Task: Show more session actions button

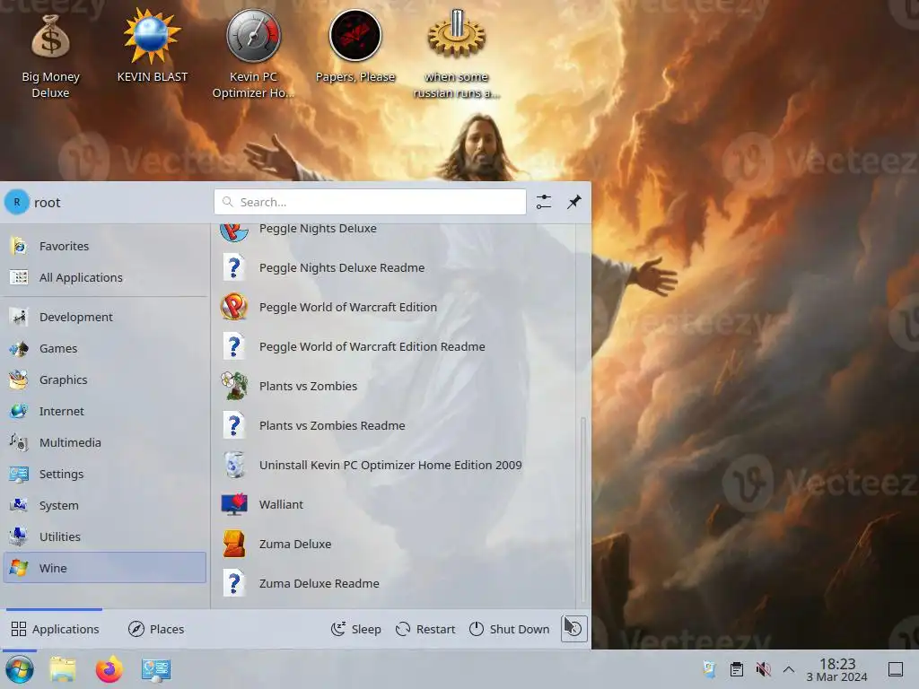Action: coord(573,629)
